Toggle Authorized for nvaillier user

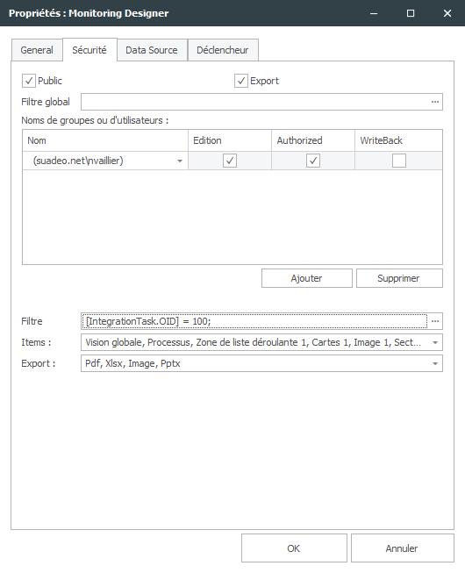313,161
